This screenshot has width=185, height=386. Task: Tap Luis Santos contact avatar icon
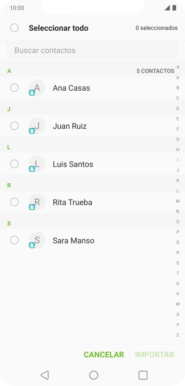37,164
